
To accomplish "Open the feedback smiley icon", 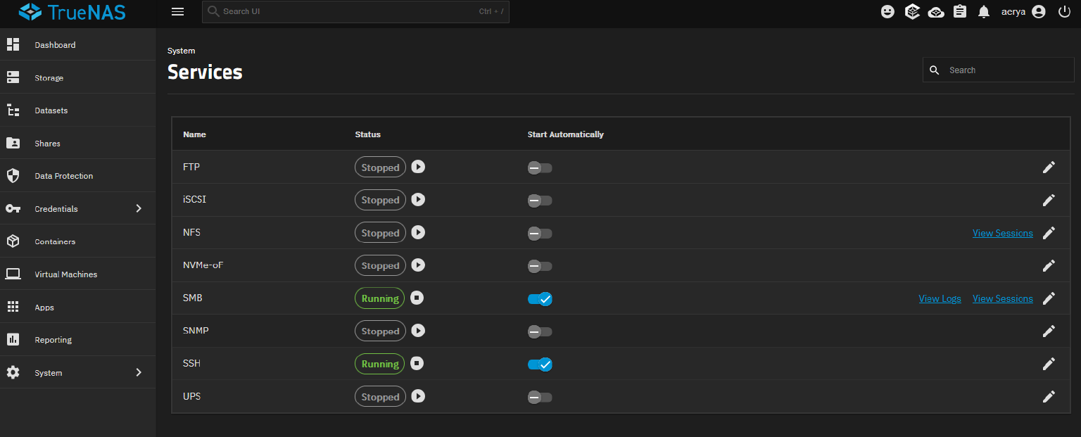I will click(x=887, y=11).
